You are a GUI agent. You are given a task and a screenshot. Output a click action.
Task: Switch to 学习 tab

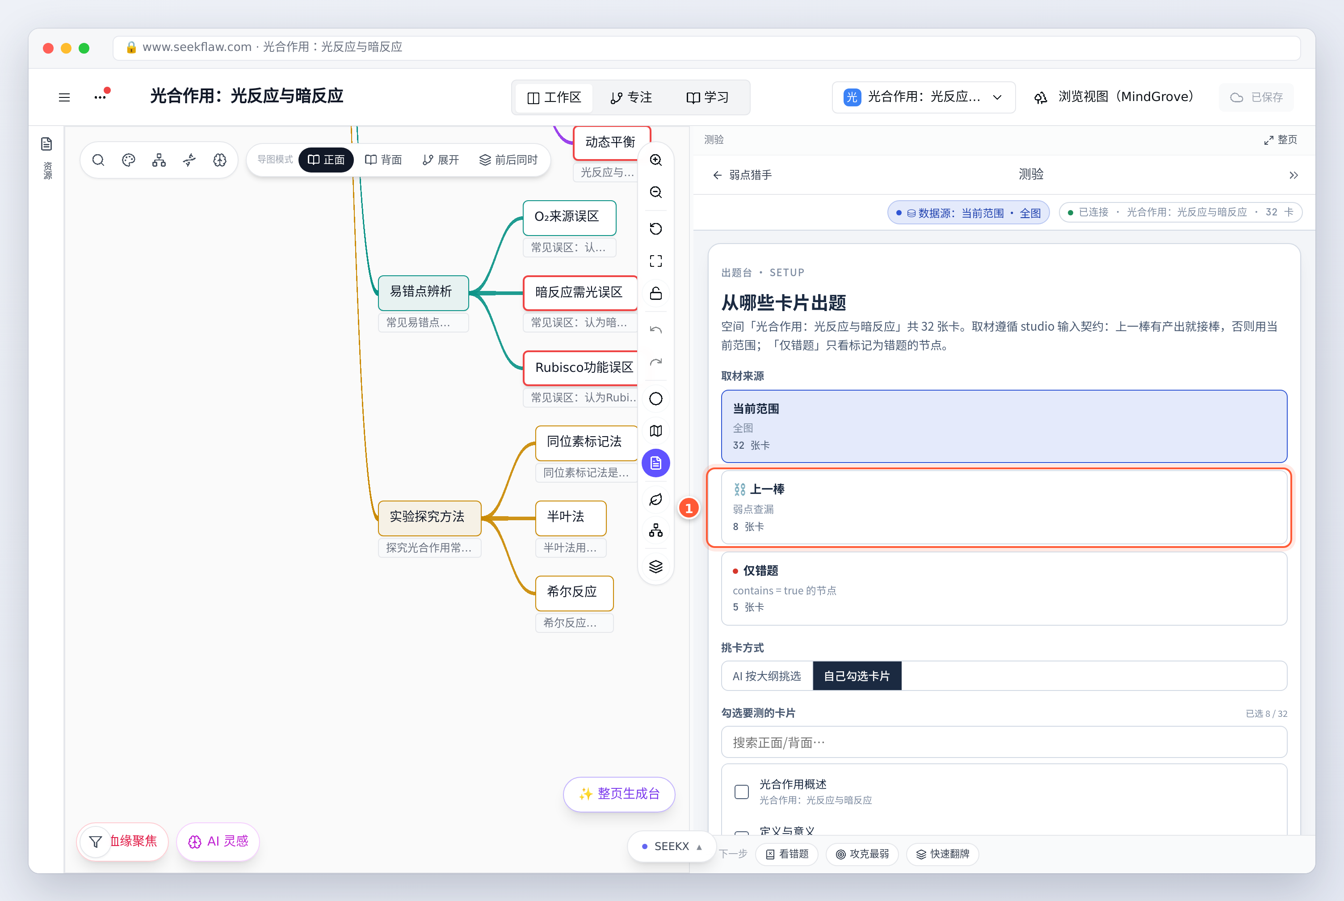coord(708,98)
